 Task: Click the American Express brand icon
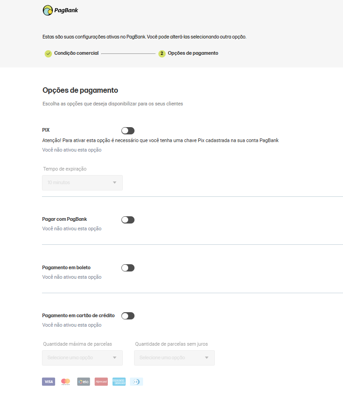[x=119, y=381]
